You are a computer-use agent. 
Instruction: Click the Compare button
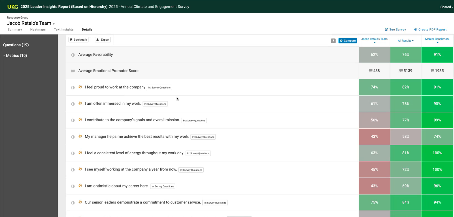pos(348,41)
